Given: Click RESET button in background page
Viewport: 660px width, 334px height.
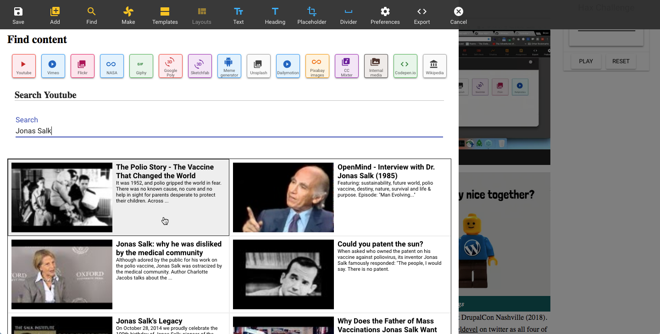Looking at the screenshot, I should [621, 61].
